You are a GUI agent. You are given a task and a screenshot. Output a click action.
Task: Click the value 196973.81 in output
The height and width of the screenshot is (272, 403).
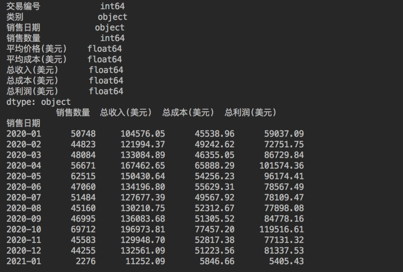click(143, 229)
